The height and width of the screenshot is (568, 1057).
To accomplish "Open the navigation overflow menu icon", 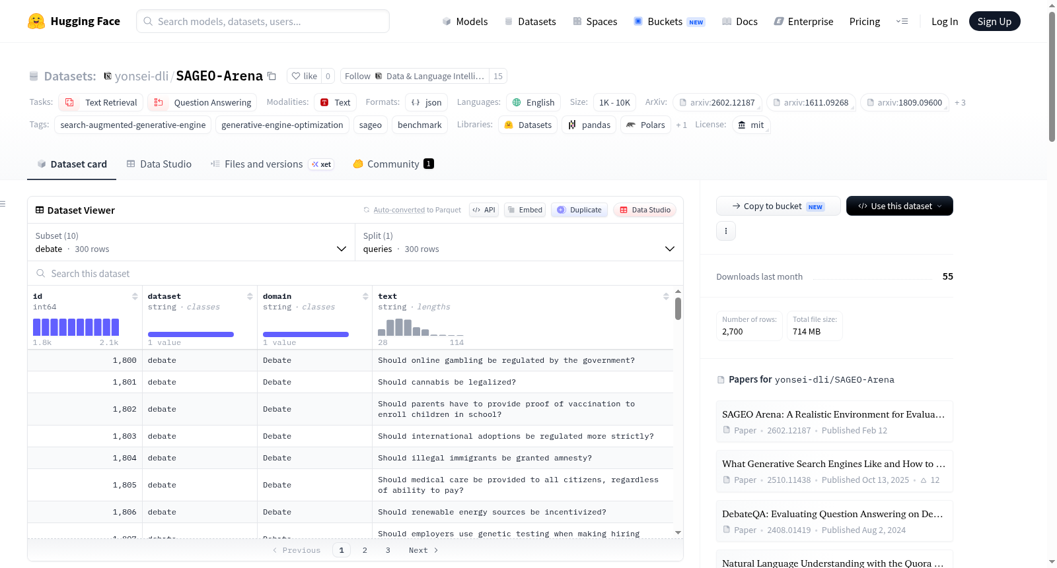I will click(902, 21).
